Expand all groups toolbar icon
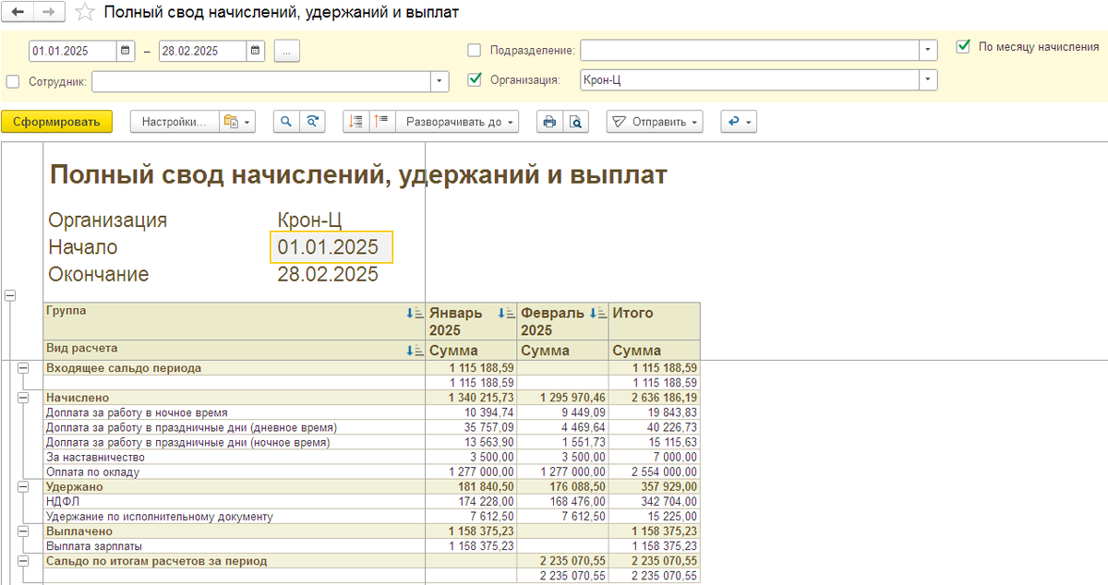The image size is (1108, 585). pyautogui.click(x=382, y=121)
